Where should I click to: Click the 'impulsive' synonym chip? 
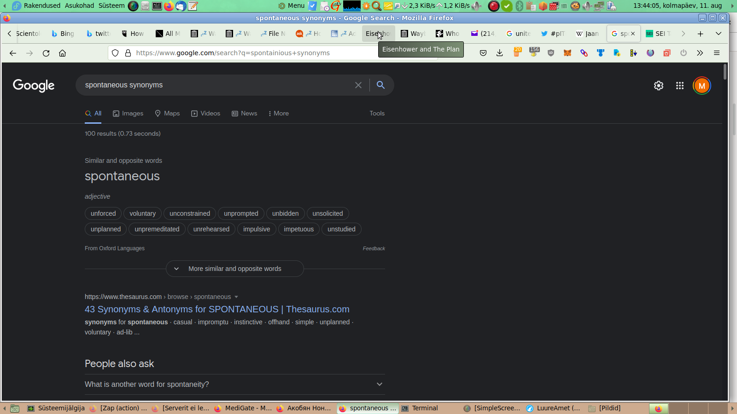click(x=257, y=229)
